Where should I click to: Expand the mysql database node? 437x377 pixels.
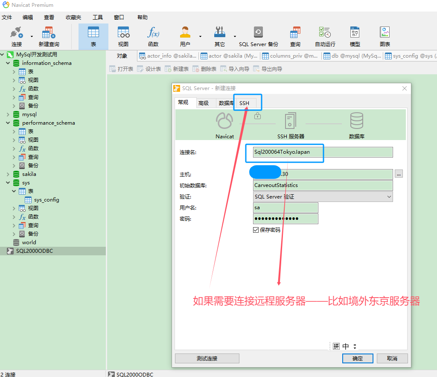coord(8,114)
